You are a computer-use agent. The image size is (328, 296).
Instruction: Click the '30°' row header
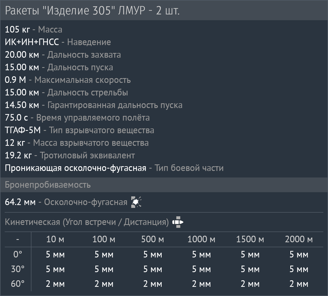[x=18, y=269]
